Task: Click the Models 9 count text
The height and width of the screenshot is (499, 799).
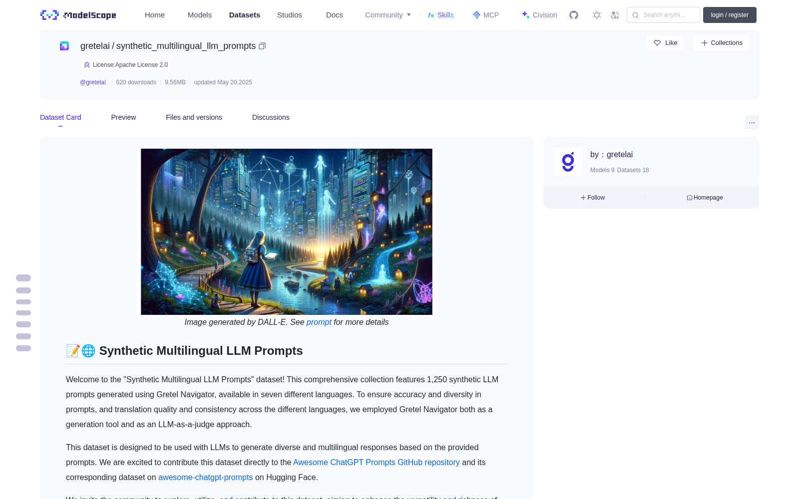Action: point(602,170)
